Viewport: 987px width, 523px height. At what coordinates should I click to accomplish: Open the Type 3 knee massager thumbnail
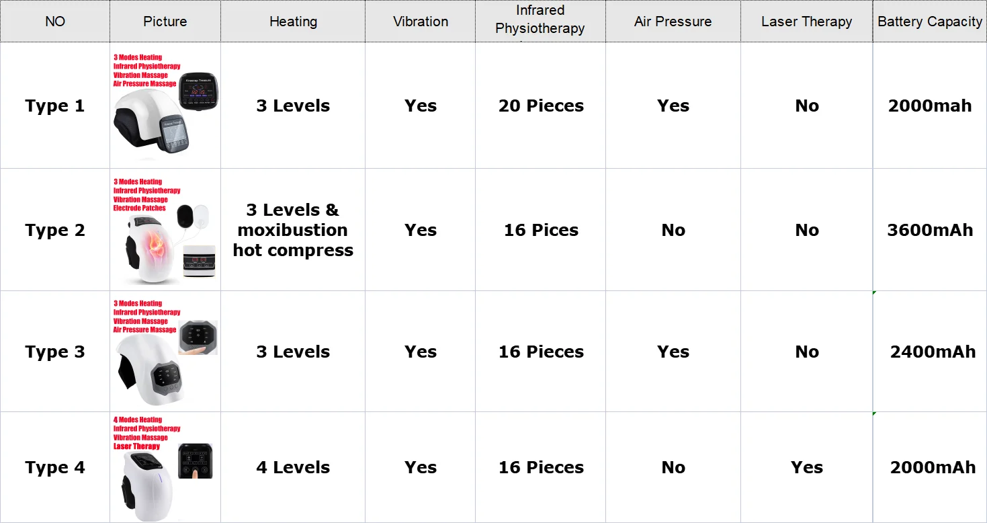165,352
